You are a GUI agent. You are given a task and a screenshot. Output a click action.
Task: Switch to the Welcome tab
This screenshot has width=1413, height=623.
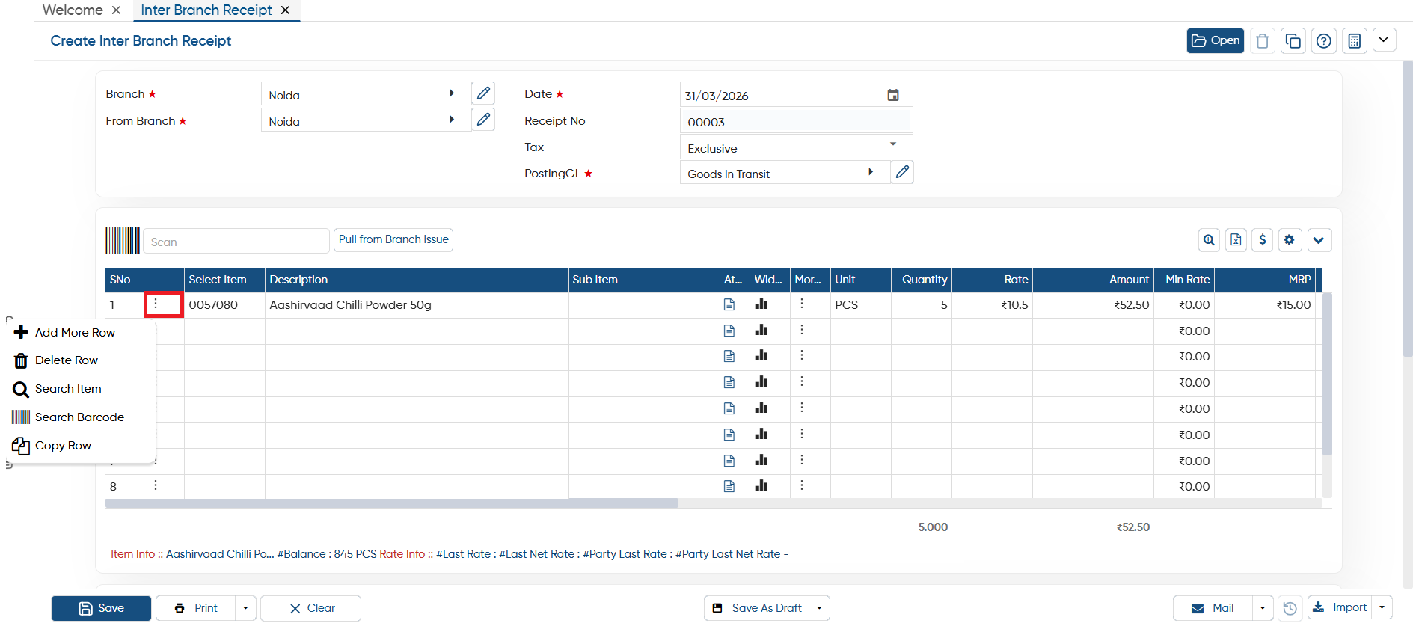click(x=73, y=10)
